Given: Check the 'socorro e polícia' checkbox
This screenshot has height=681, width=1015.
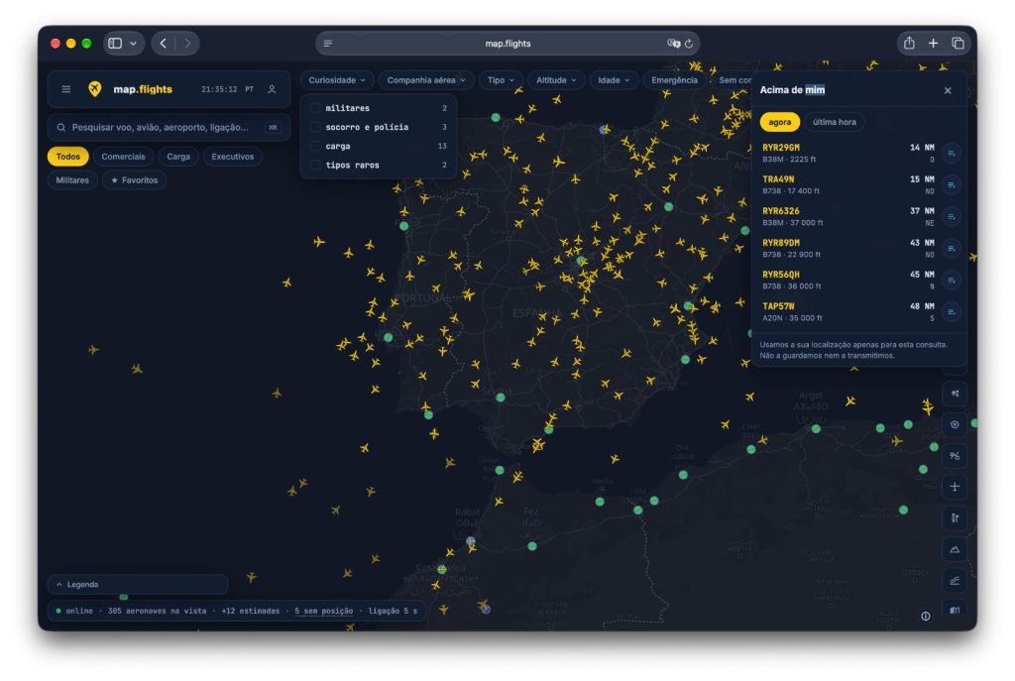Looking at the screenshot, I should [x=315, y=127].
